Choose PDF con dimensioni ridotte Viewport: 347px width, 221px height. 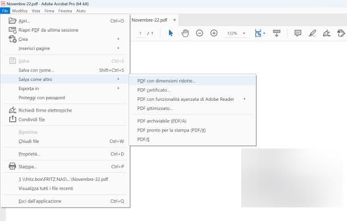[x=192, y=80]
